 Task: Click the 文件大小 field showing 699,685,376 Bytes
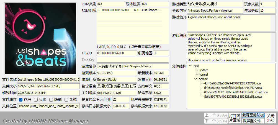coord(48,86)
